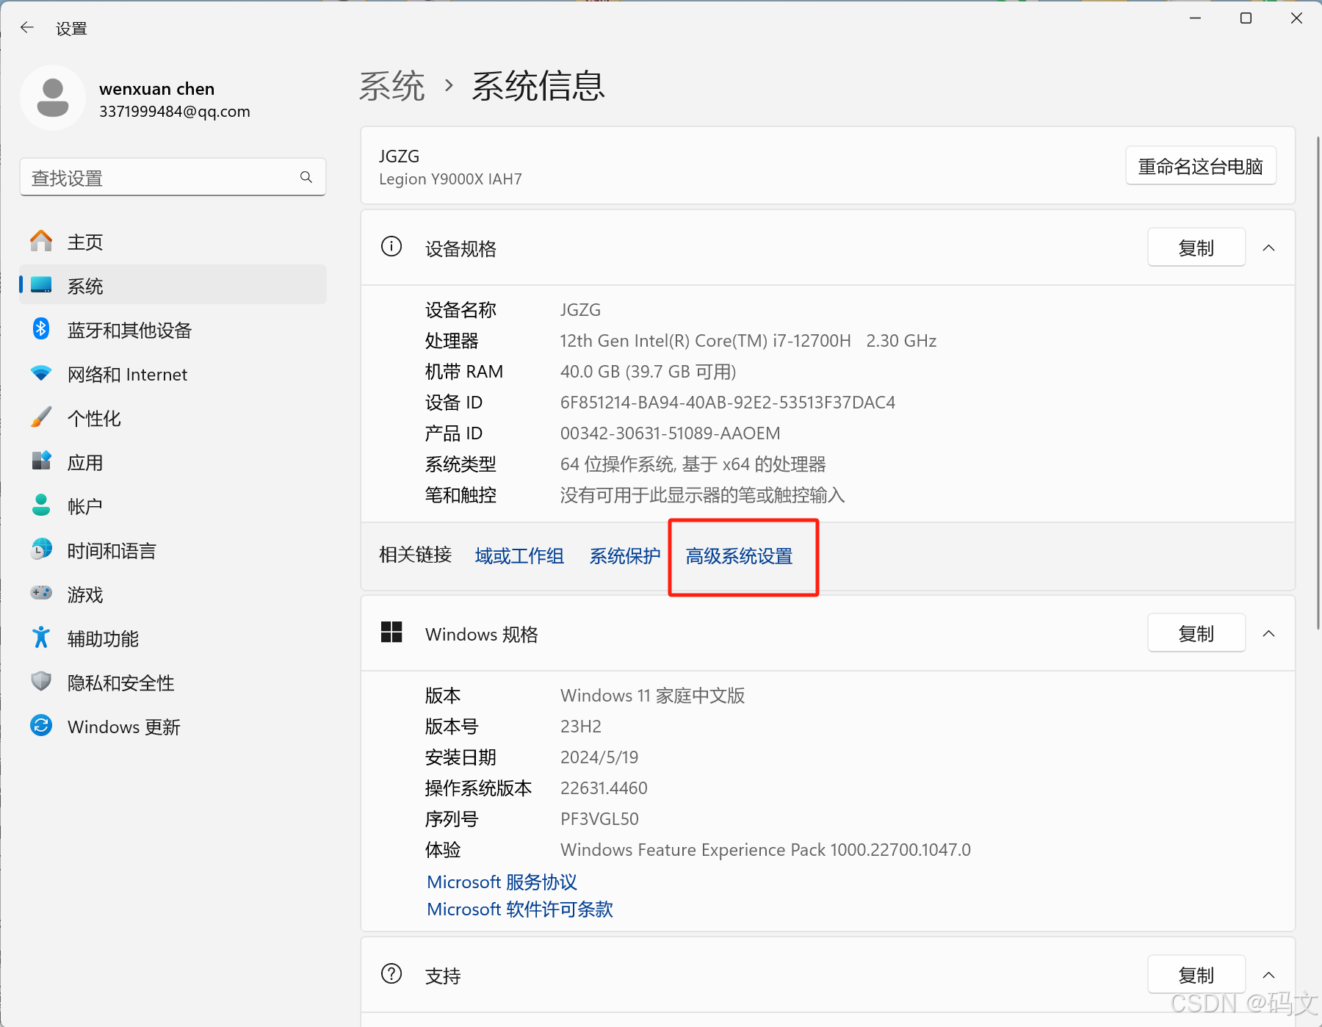This screenshot has width=1322, height=1027.
Task: Click the question mark icon beside 支持
Action: click(x=391, y=974)
